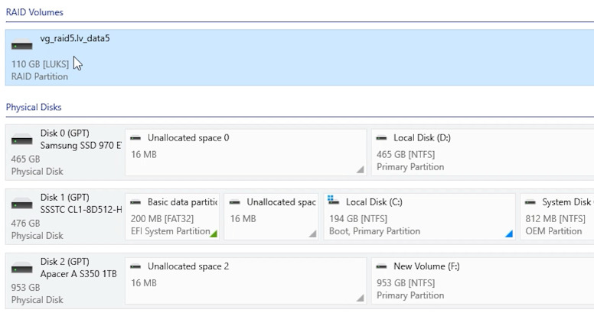Click the vg_raid5.lv_data5 volume name
The height and width of the screenshot is (316, 594).
75,38
